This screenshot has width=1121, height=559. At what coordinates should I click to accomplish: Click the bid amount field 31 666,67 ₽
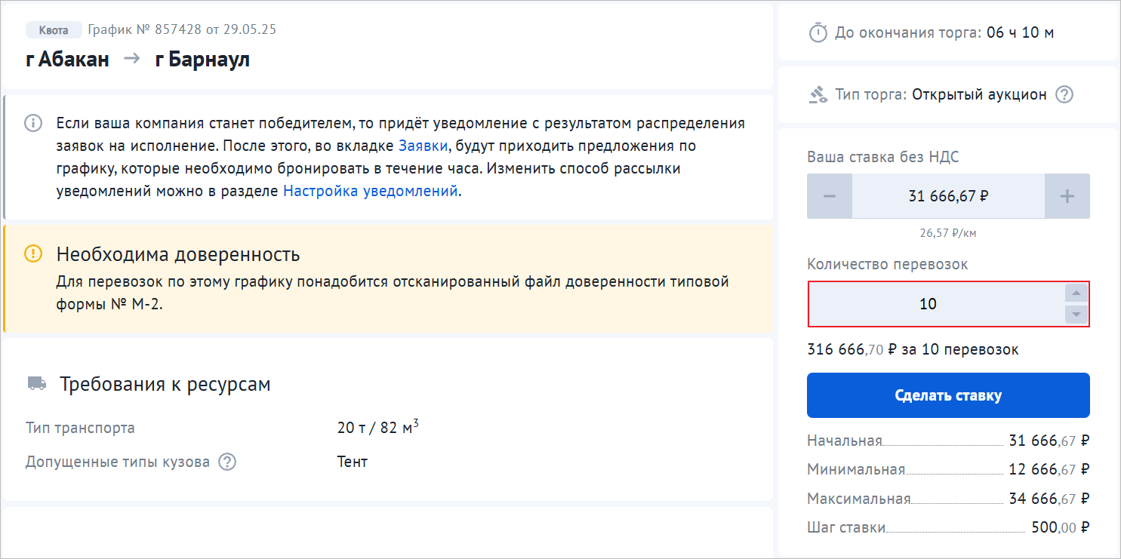pyautogui.click(x=948, y=196)
